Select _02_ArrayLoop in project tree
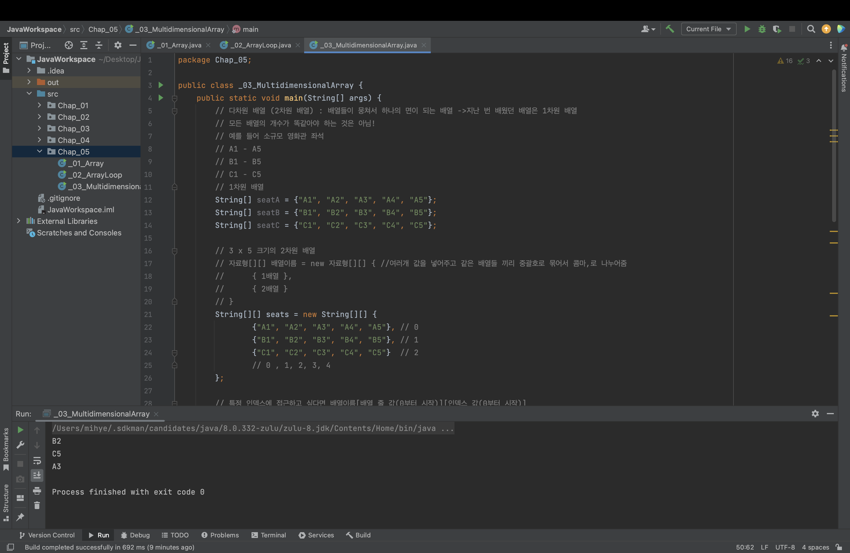The width and height of the screenshot is (850, 553). click(x=95, y=175)
